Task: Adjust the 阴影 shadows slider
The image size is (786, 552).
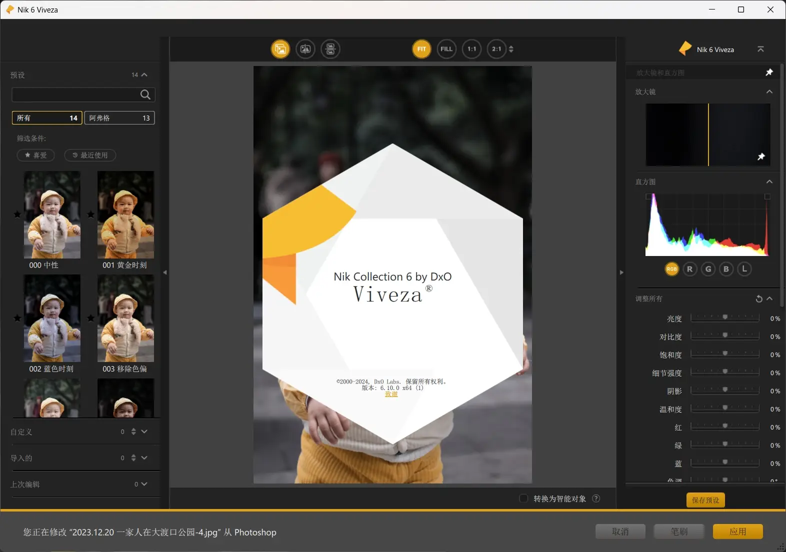Action: pos(725,390)
